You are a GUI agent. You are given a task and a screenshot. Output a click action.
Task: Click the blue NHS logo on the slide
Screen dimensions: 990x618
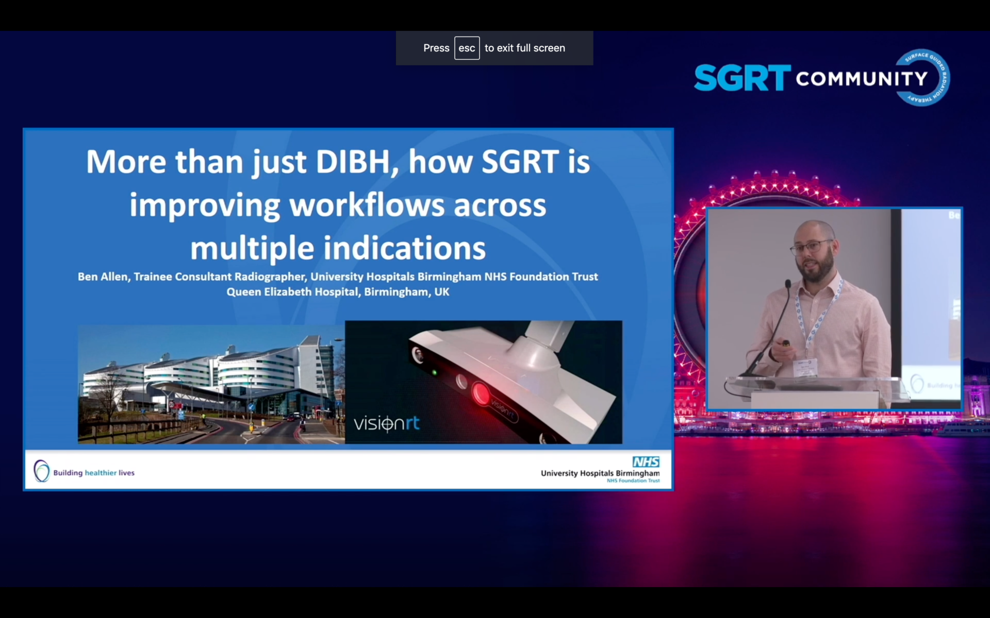tap(646, 462)
